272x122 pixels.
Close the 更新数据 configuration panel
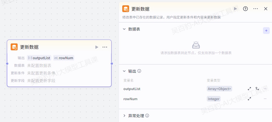[266, 9]
